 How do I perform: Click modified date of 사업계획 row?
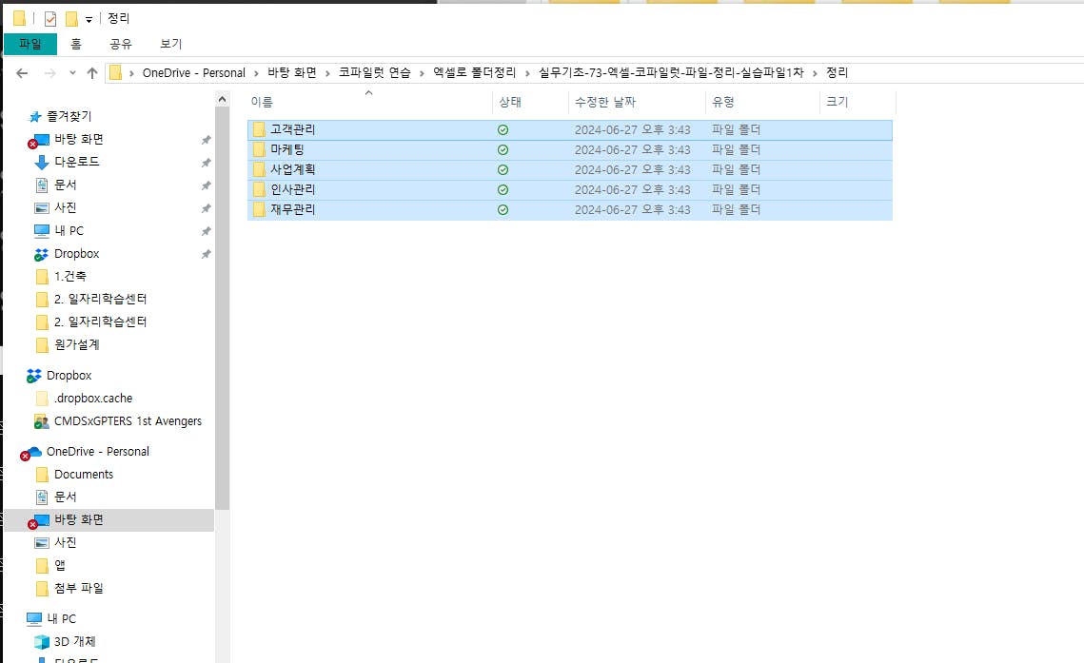pyautogui.click(x=632, y=169)
